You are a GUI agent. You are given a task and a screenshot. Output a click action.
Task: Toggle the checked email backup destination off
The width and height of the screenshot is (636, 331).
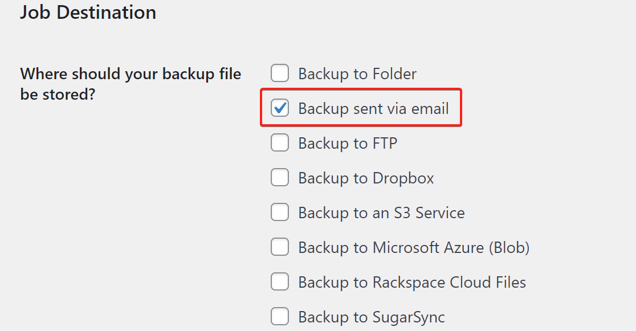(280, 108)
